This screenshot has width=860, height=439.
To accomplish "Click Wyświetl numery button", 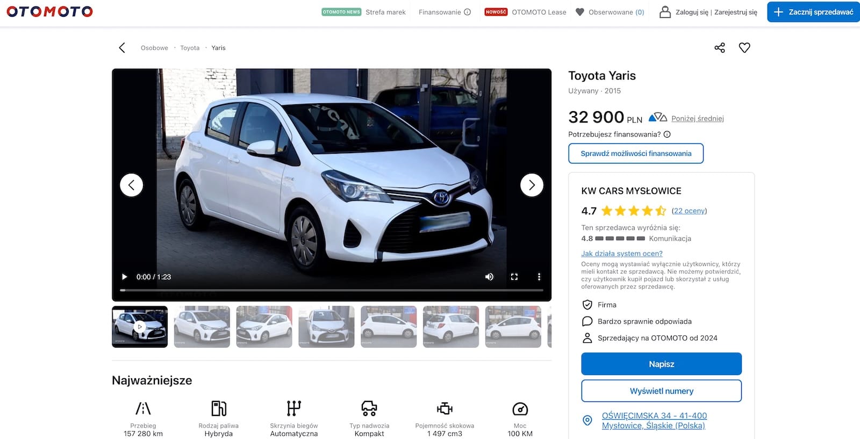I will 661,391.
